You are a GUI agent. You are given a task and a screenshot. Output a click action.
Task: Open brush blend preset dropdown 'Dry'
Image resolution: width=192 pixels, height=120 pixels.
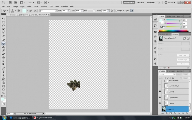48,11
